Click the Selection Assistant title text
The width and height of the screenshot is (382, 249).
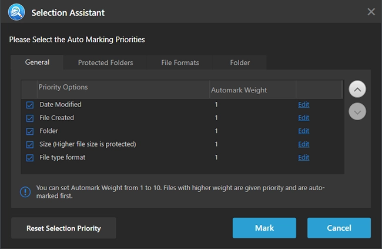point(68,13)
